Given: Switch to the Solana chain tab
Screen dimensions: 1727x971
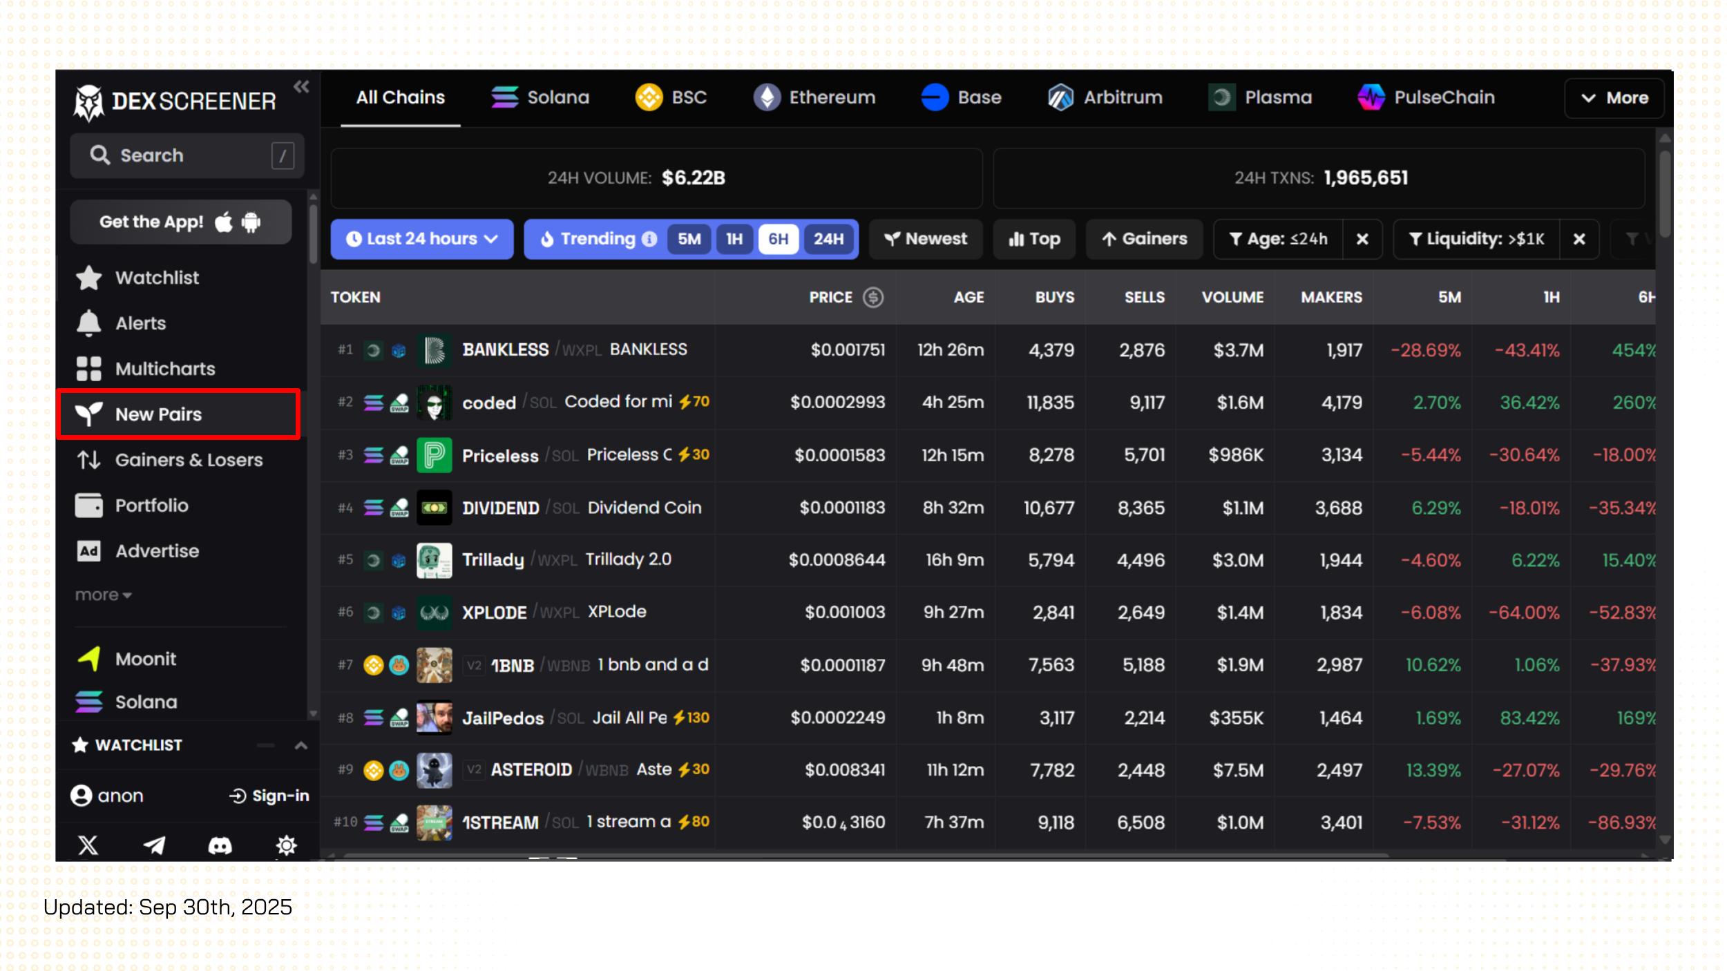Looking at the screenshot, I should [540, 97].
